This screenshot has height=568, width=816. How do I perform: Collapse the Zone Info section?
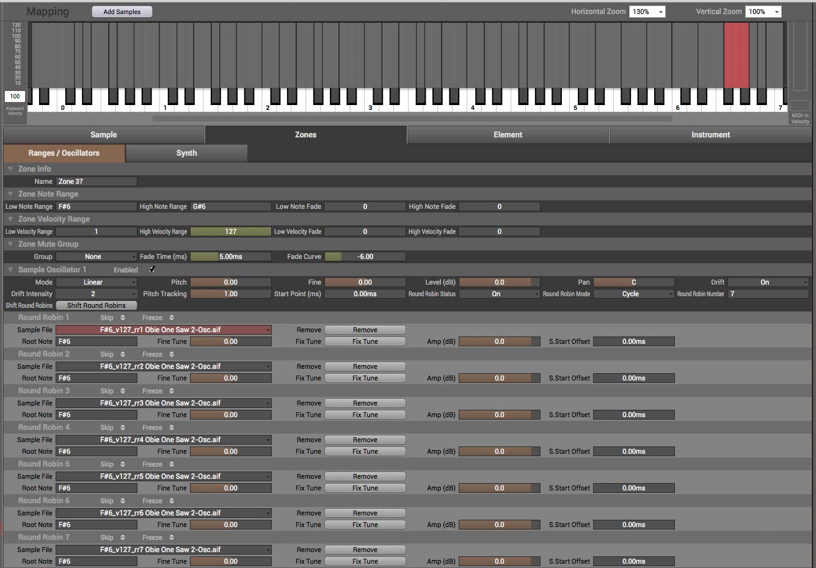[10, 169]
